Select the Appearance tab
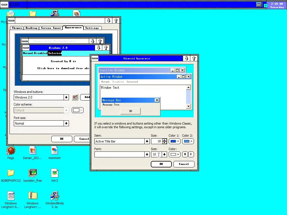The height and width of the screenshot is (215, 287). tap(73, 28)
